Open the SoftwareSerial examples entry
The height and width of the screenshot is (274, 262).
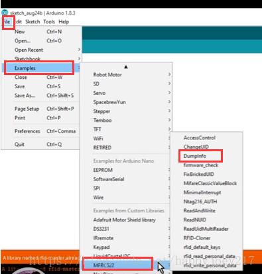pyautogui.click(x=125, y=179)
